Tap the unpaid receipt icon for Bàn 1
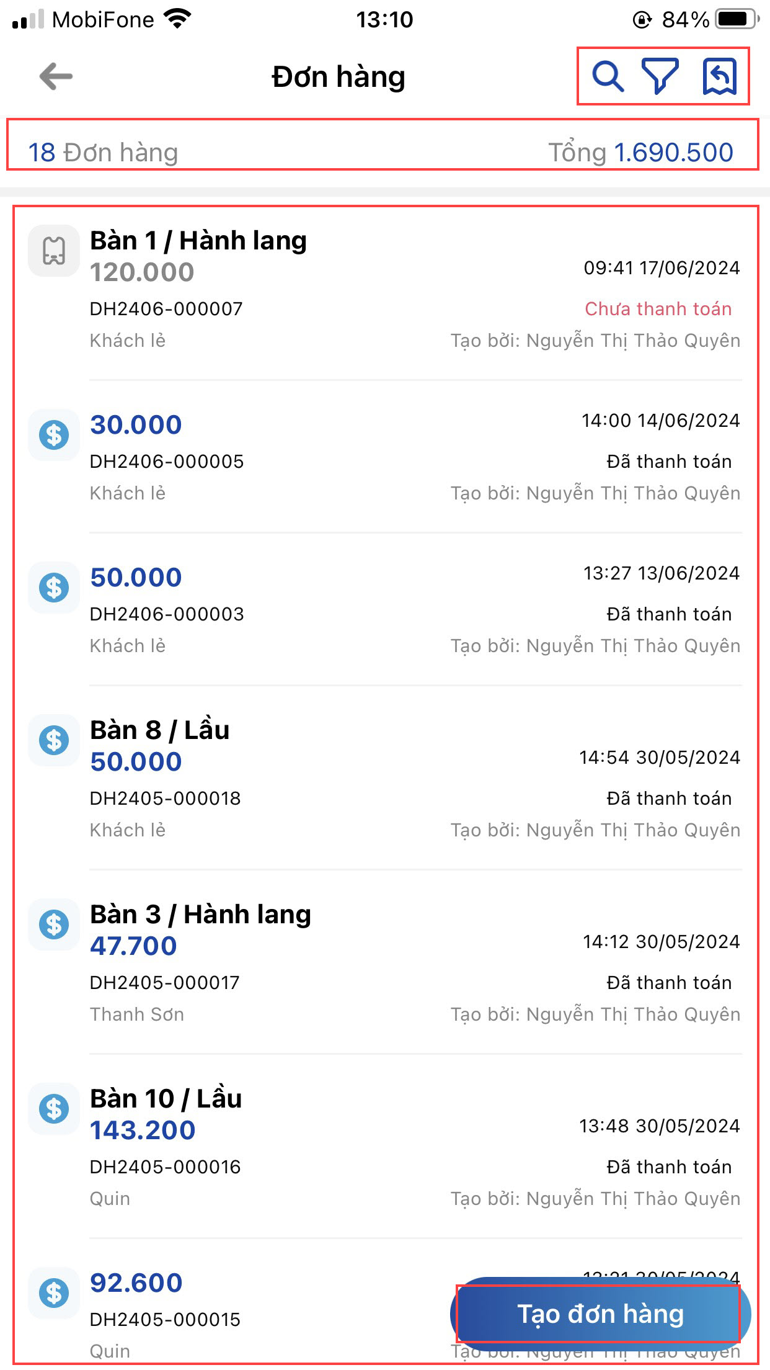The width and height of the screenshot is (770, 1370). coord(54,251)
